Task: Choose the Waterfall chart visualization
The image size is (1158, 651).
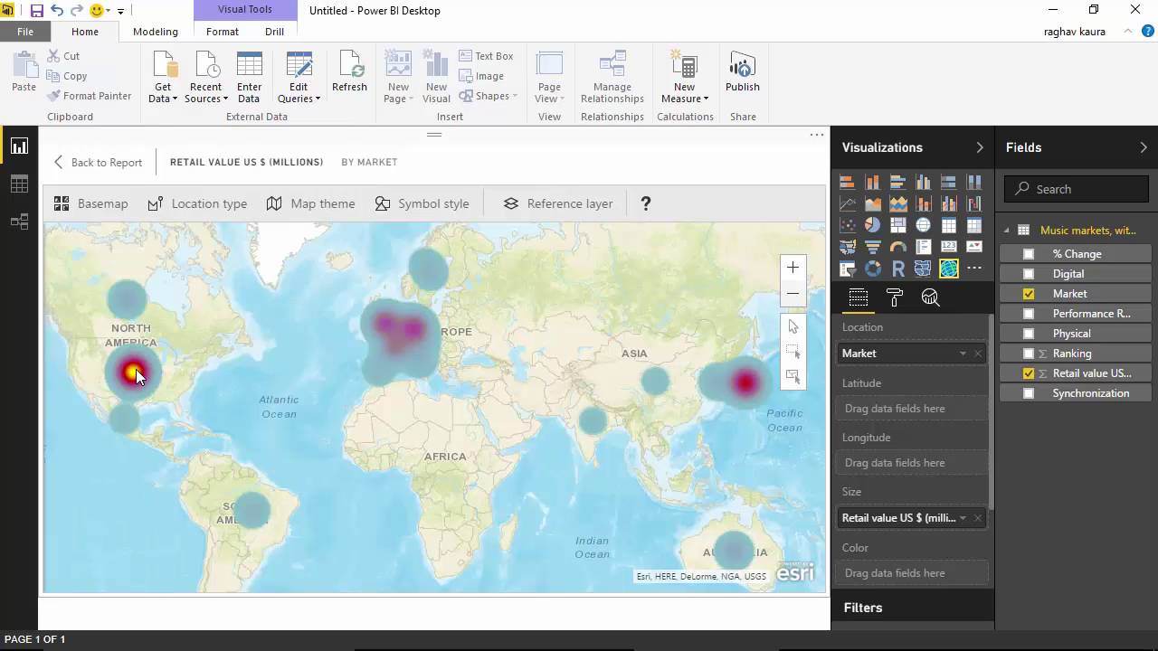Action: (974, 203)
